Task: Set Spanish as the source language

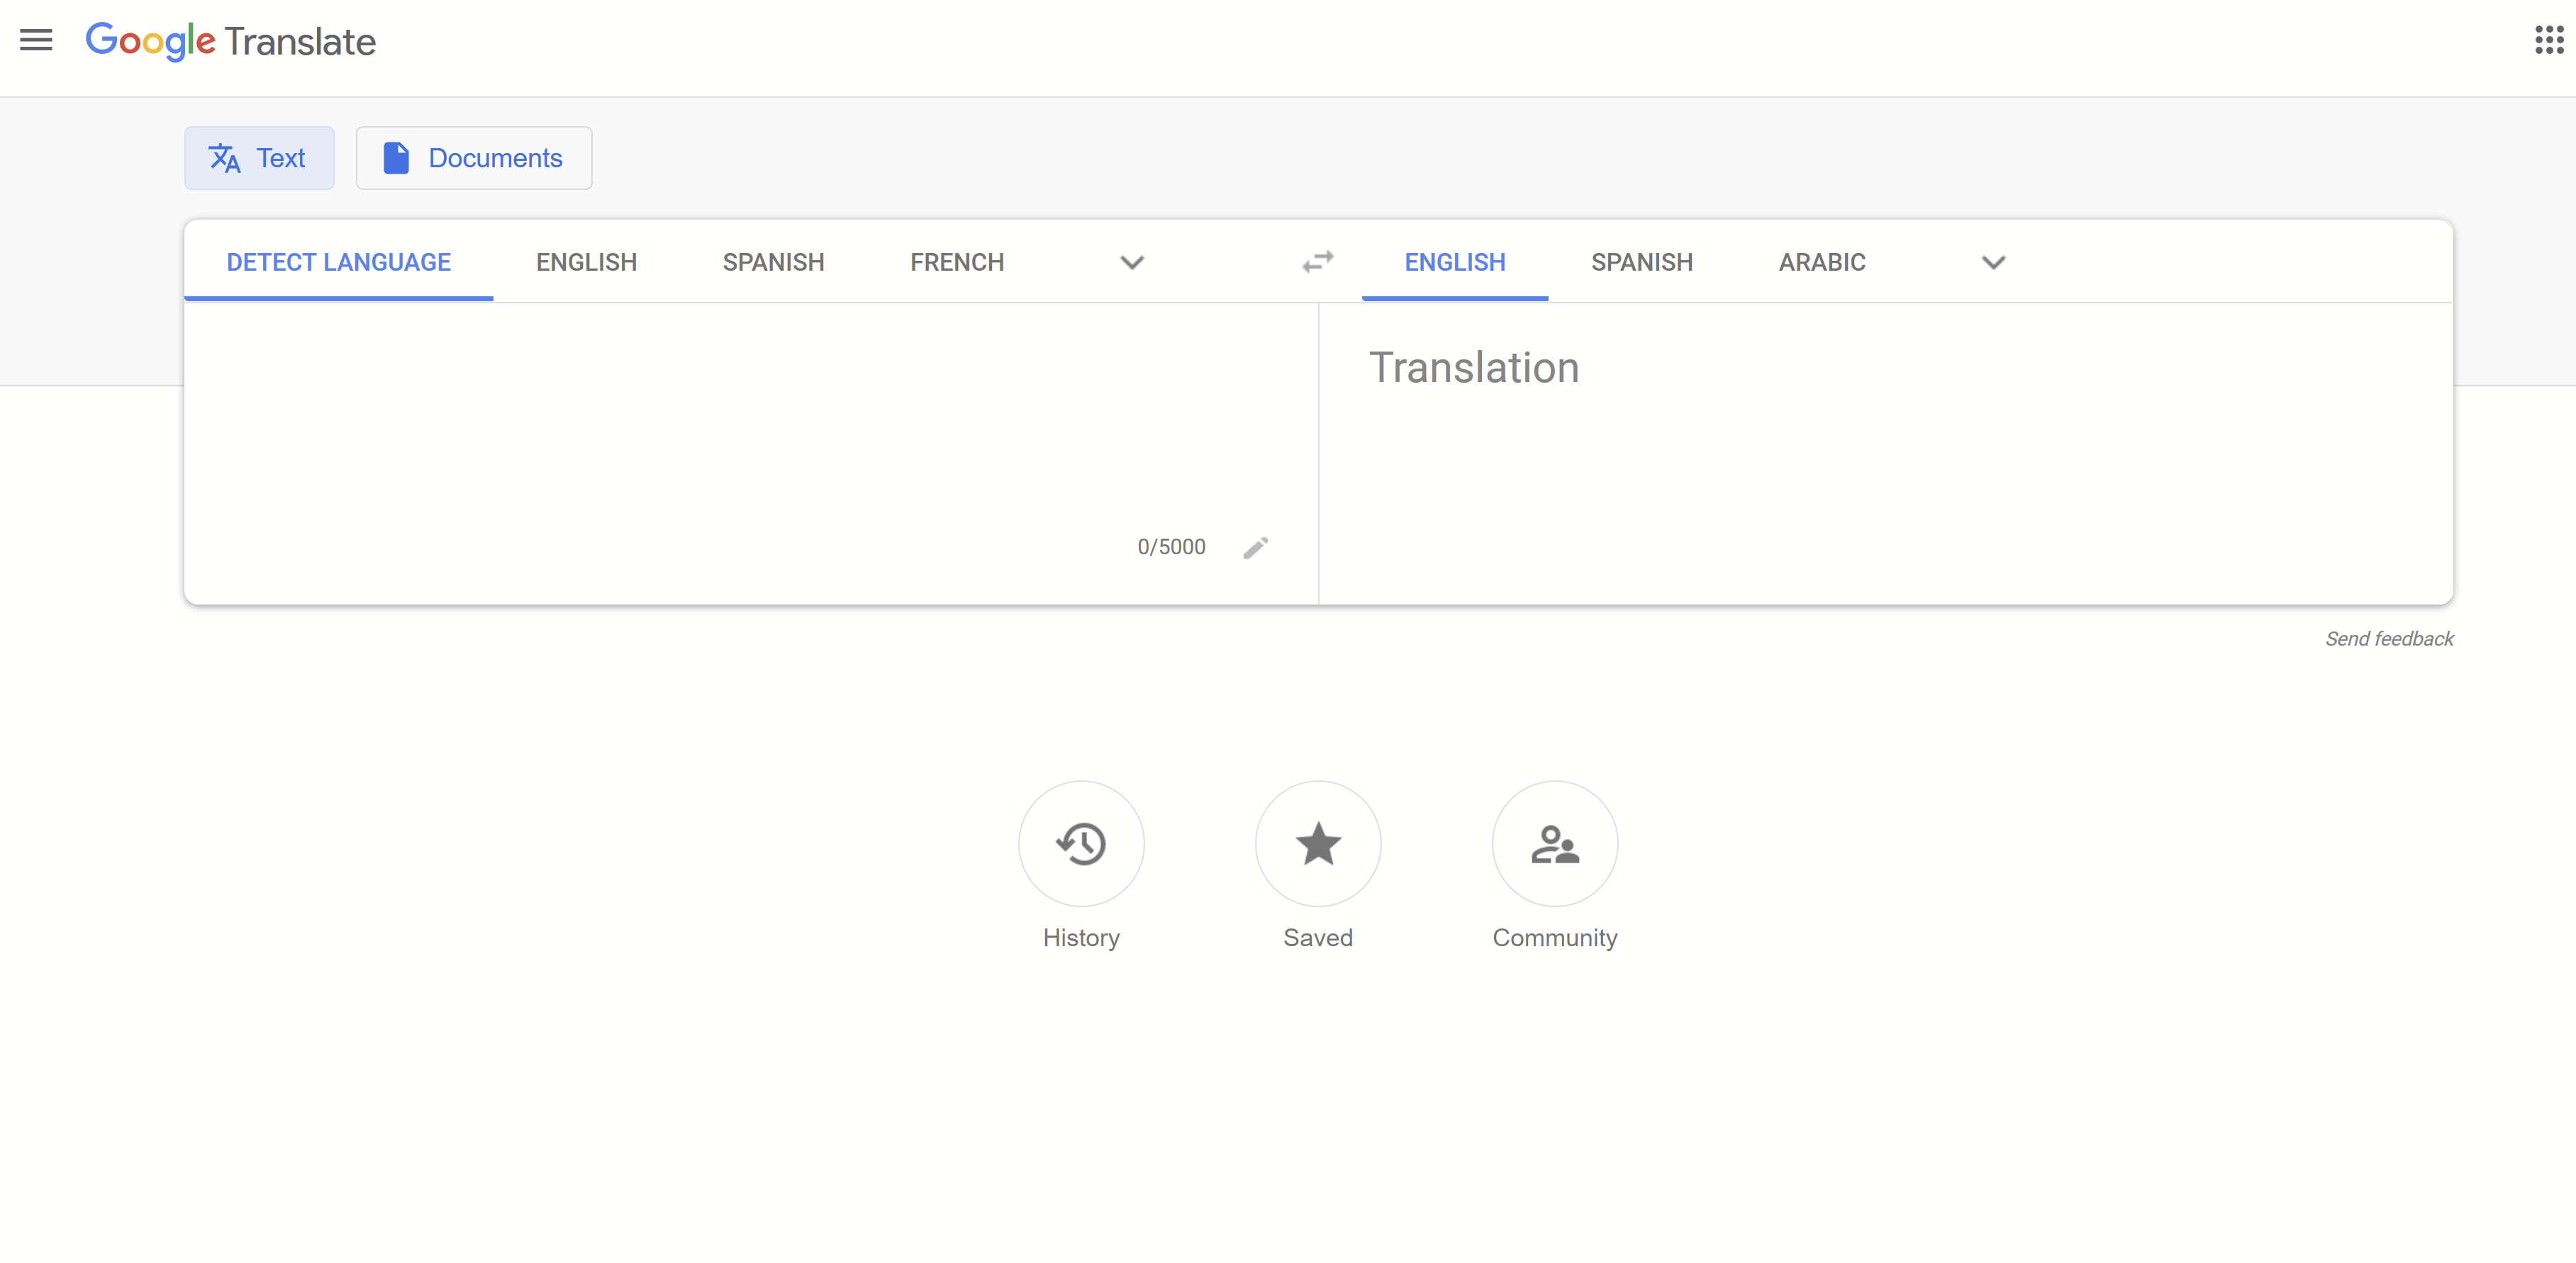Action: [x=773, y=262]
